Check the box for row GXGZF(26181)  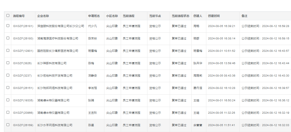pyautogui.click(x=8, y=26)
